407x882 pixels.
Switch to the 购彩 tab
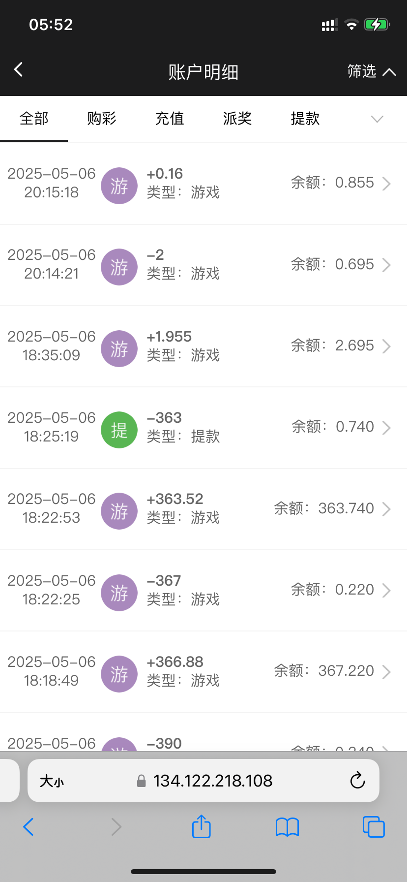pos(102,119)
